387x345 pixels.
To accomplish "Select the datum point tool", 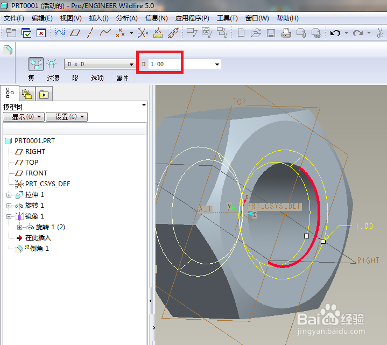I will [x=120, y=33].
